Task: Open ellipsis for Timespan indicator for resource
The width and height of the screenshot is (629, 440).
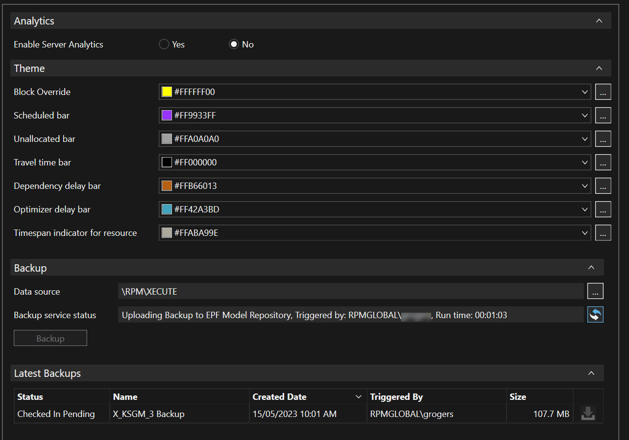Action: click(603, 232)
